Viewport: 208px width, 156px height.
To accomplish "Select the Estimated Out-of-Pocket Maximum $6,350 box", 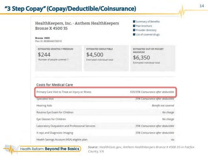I will click(153, 58).
